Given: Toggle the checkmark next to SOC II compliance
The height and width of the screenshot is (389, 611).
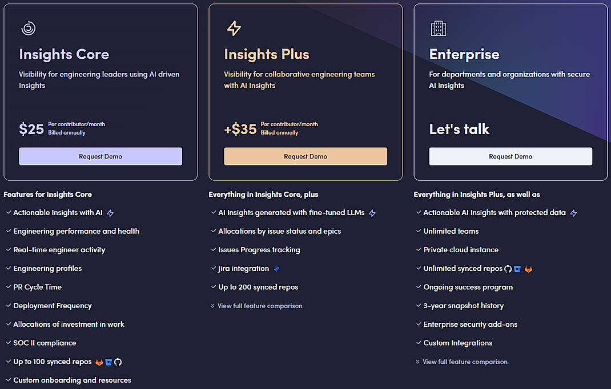Looking at the screenshot, I should pos(8,343).
